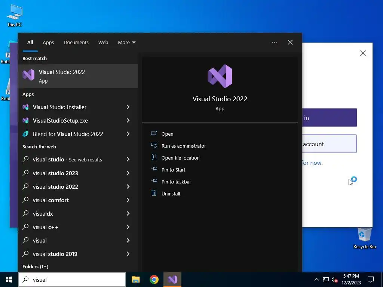Expand the Blend for Visual Studio 2022 arrow
383x287 pixels.
pos(128,134)
